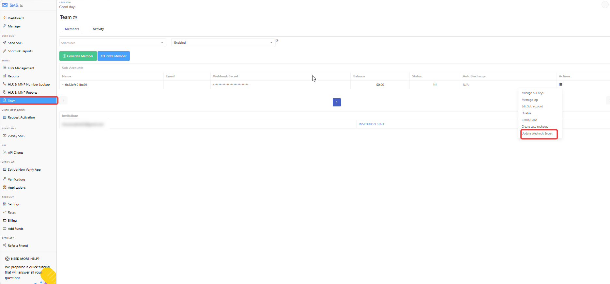Click the Applications grid icon
This screenshot has width=610, height=284.
pyautogui.click(x=5, y=187)
